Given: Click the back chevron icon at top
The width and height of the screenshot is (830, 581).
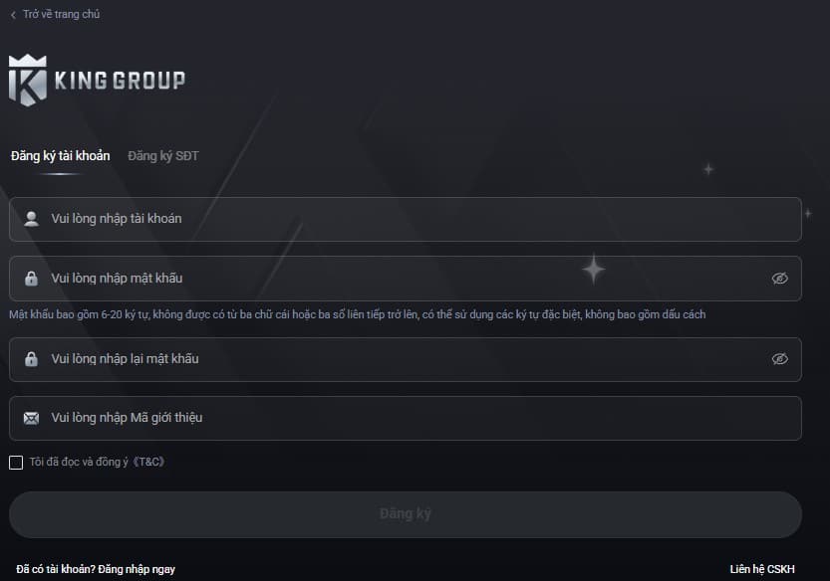Looking at the screenshot, I should pos(13,15).
